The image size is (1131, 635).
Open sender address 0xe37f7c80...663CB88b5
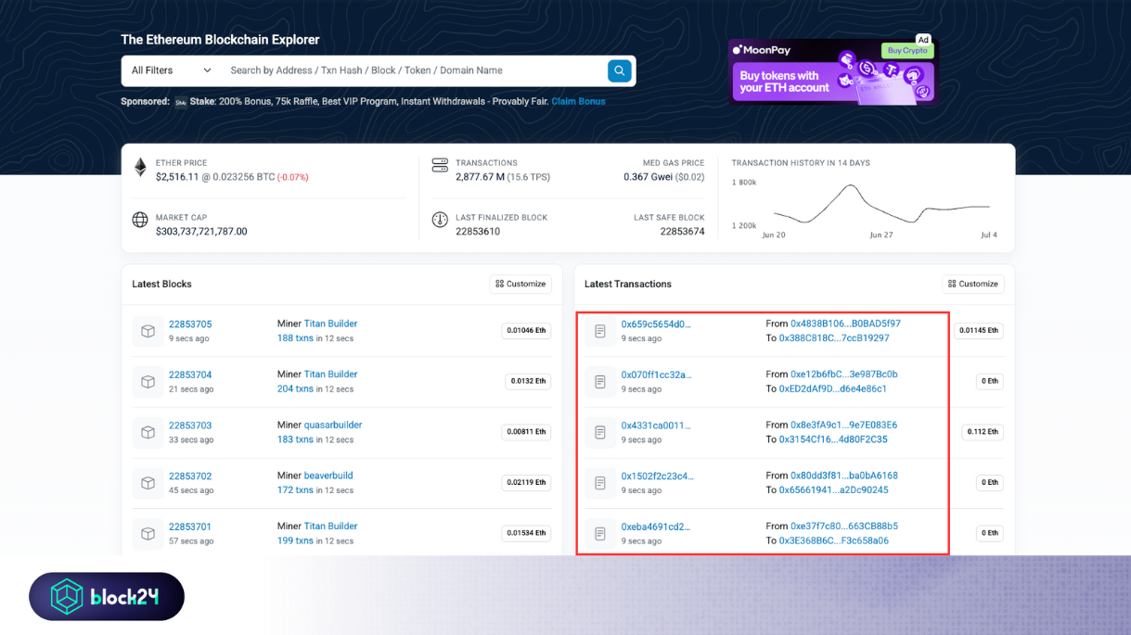(x=844, y=526)
